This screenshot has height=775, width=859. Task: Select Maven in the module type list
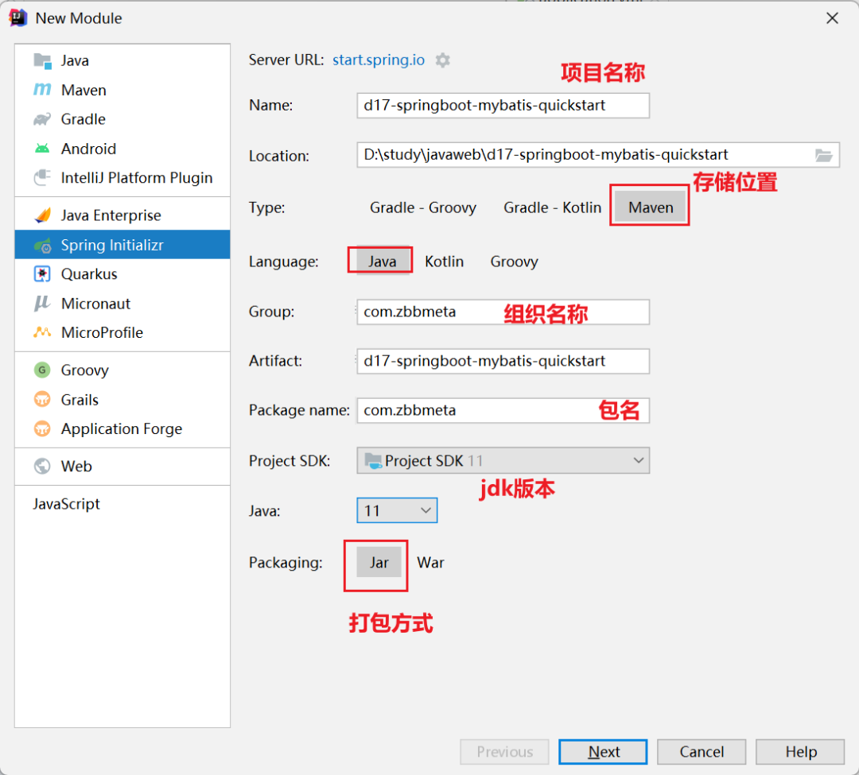click(x=122, y=90)
